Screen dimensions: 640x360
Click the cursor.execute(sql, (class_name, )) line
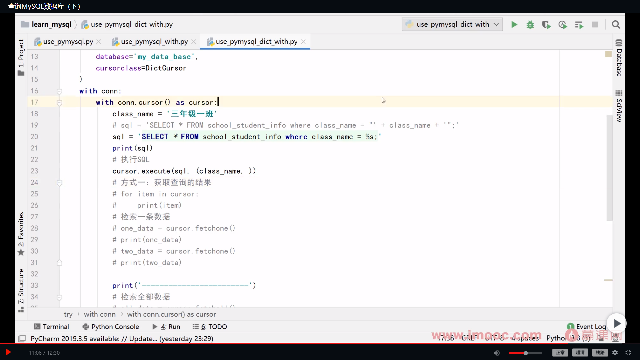click(184, 171)
